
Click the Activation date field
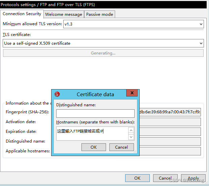pos(170,122)
